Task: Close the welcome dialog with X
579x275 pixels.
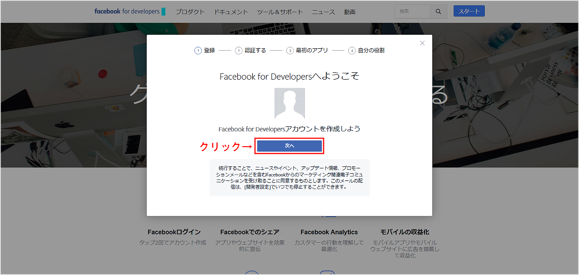Action: 422,43
